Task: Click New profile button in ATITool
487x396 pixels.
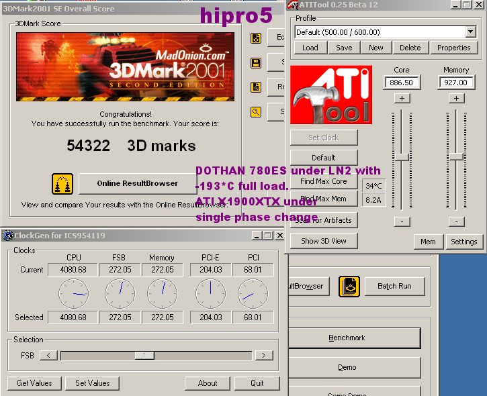Action: (x=375, y=48)
